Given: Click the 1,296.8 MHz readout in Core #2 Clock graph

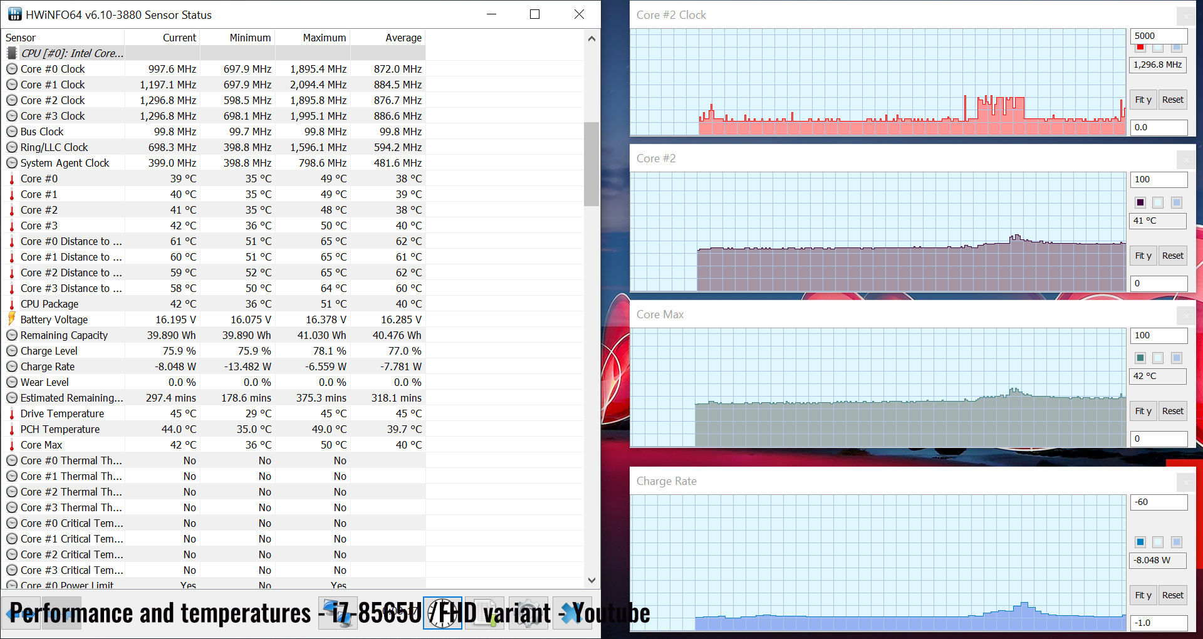Looking at the screenshot, I should (1158, 65).
